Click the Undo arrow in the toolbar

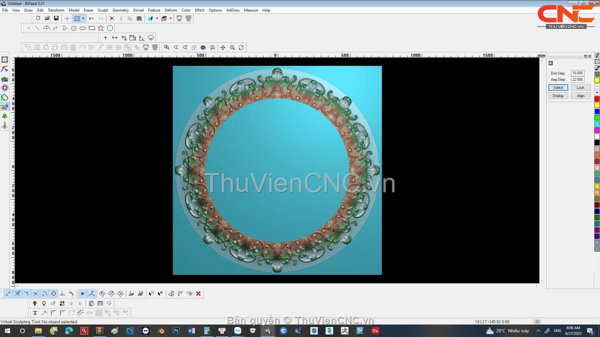pos(91,18)
